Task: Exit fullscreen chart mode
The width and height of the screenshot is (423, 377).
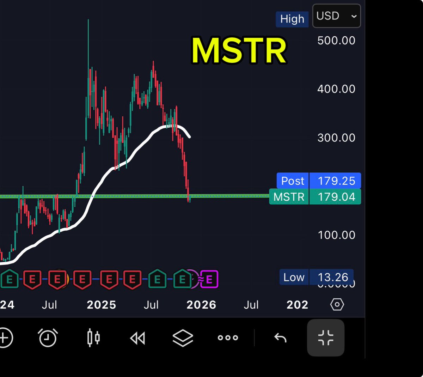Action: pos(325,338)
